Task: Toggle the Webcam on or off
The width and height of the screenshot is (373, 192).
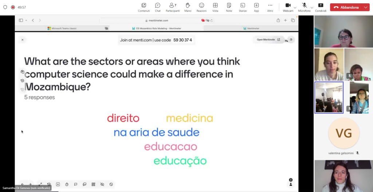Action: tap(288, 7)
